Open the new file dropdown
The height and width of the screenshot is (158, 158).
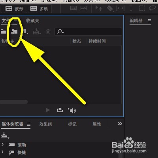click(25, 32)
